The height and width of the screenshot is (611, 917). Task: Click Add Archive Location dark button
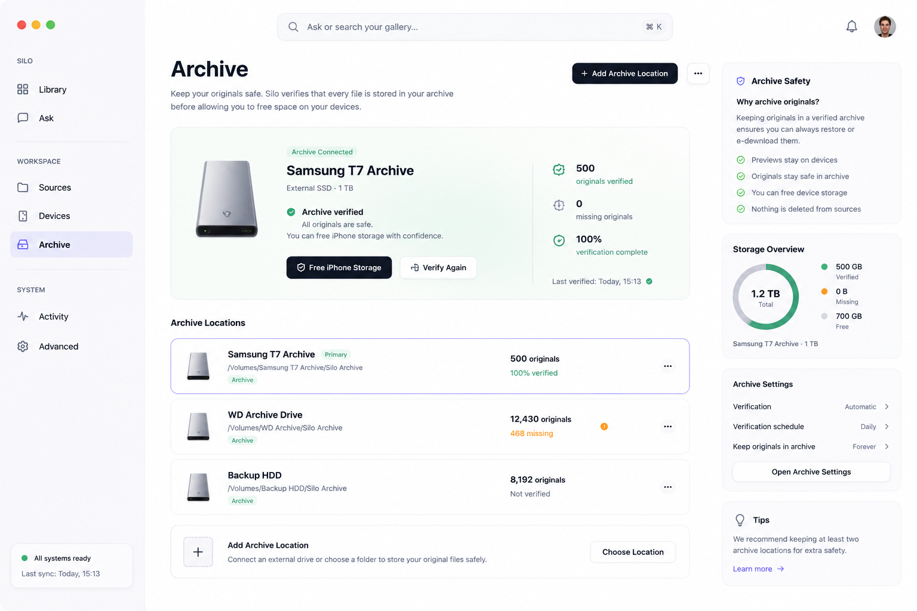coord(624,73)
